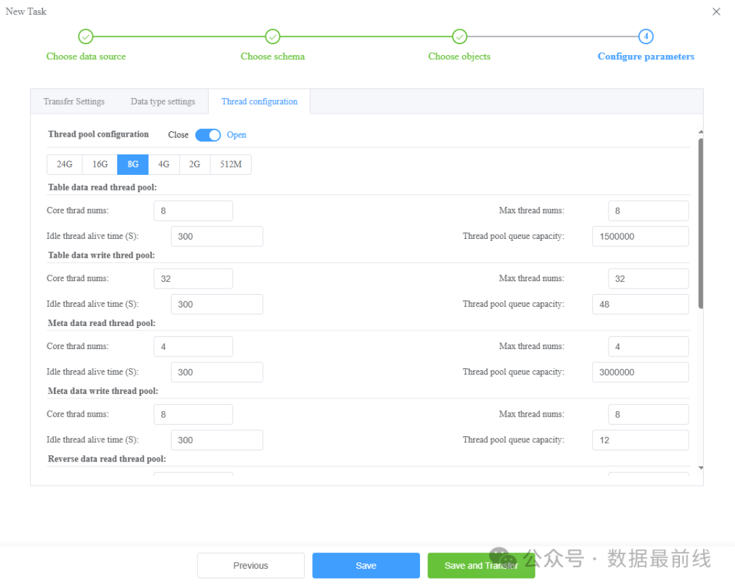The image size is (735, 588).
Task: Select the 16G memory preset
Action: coord(100,165)
